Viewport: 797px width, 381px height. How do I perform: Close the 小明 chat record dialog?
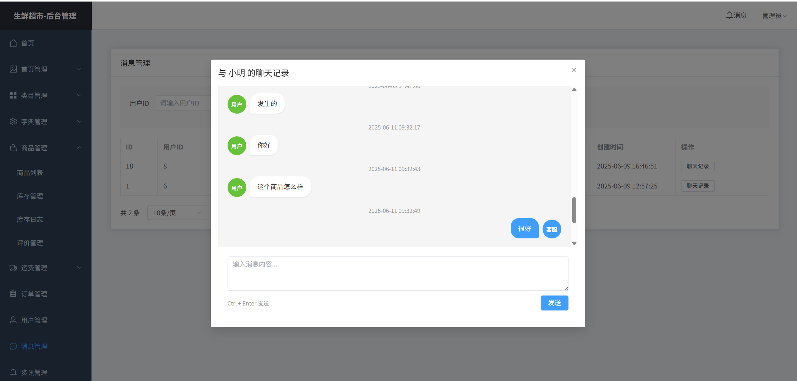click(574, 70)
